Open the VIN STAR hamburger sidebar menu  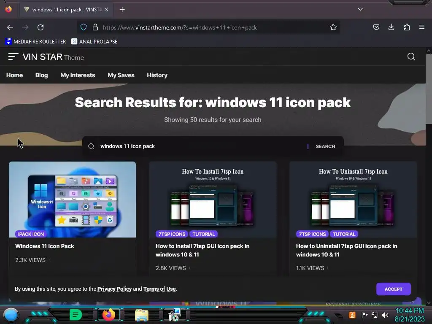click(x=13, y=57)
